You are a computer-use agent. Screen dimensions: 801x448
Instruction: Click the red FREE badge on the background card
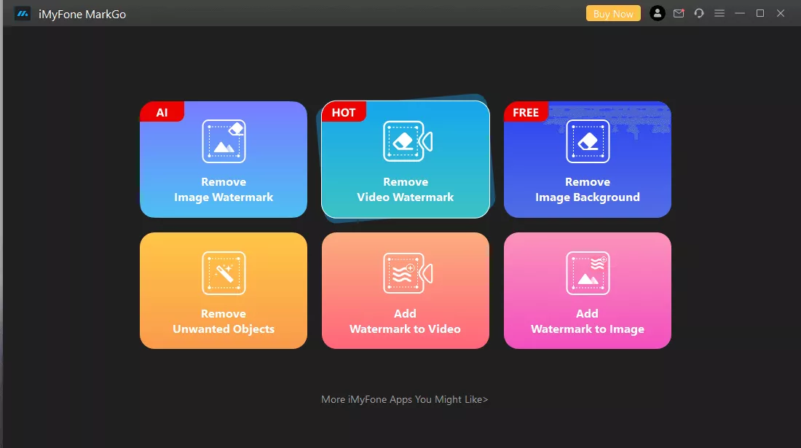click(526, 112)
